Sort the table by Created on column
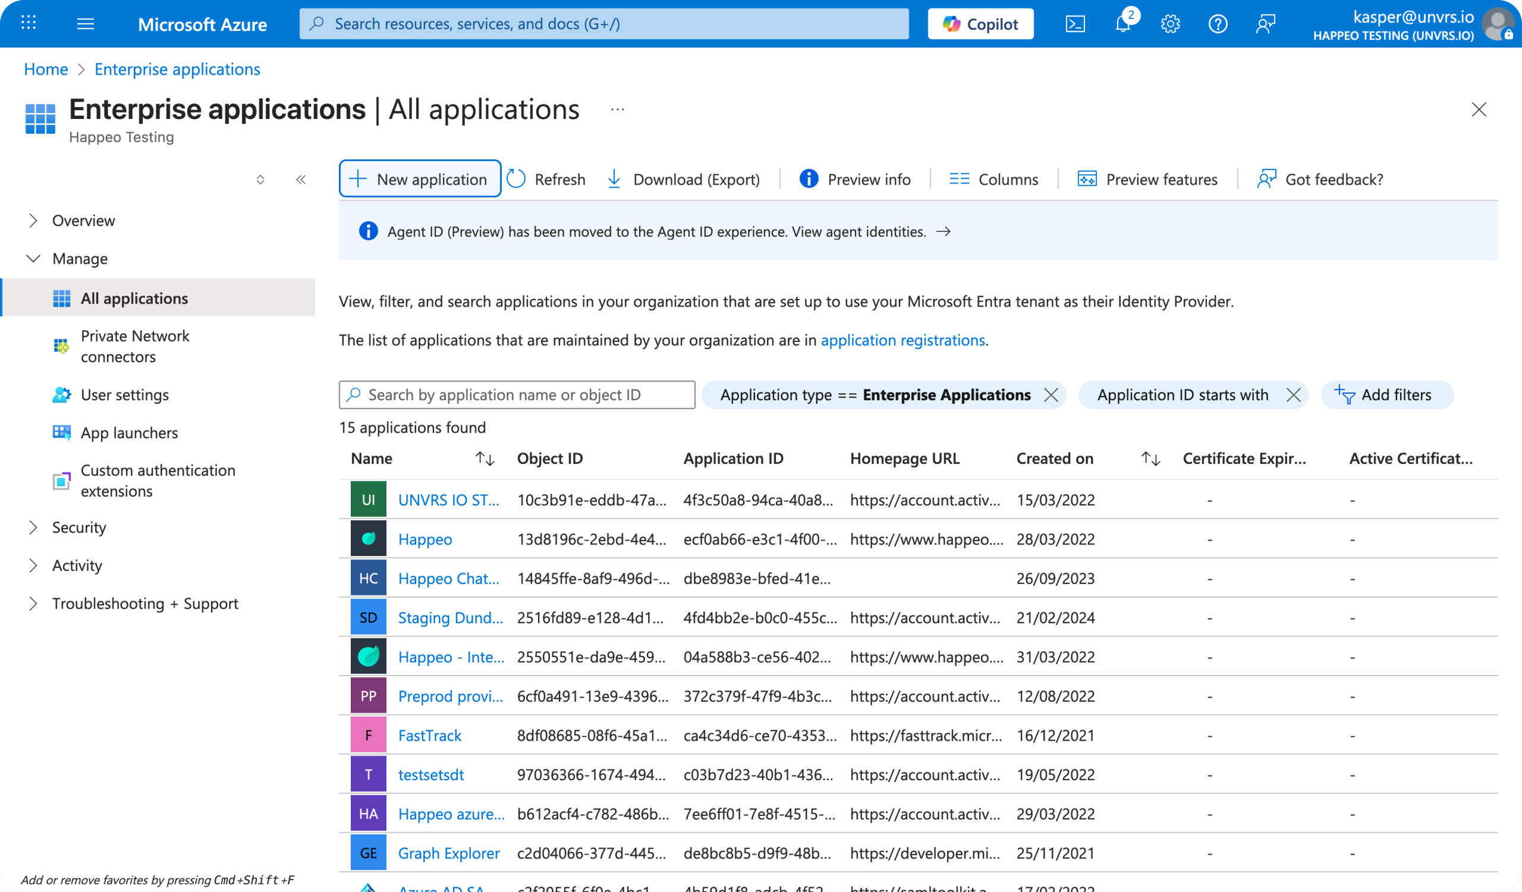 1150,458
